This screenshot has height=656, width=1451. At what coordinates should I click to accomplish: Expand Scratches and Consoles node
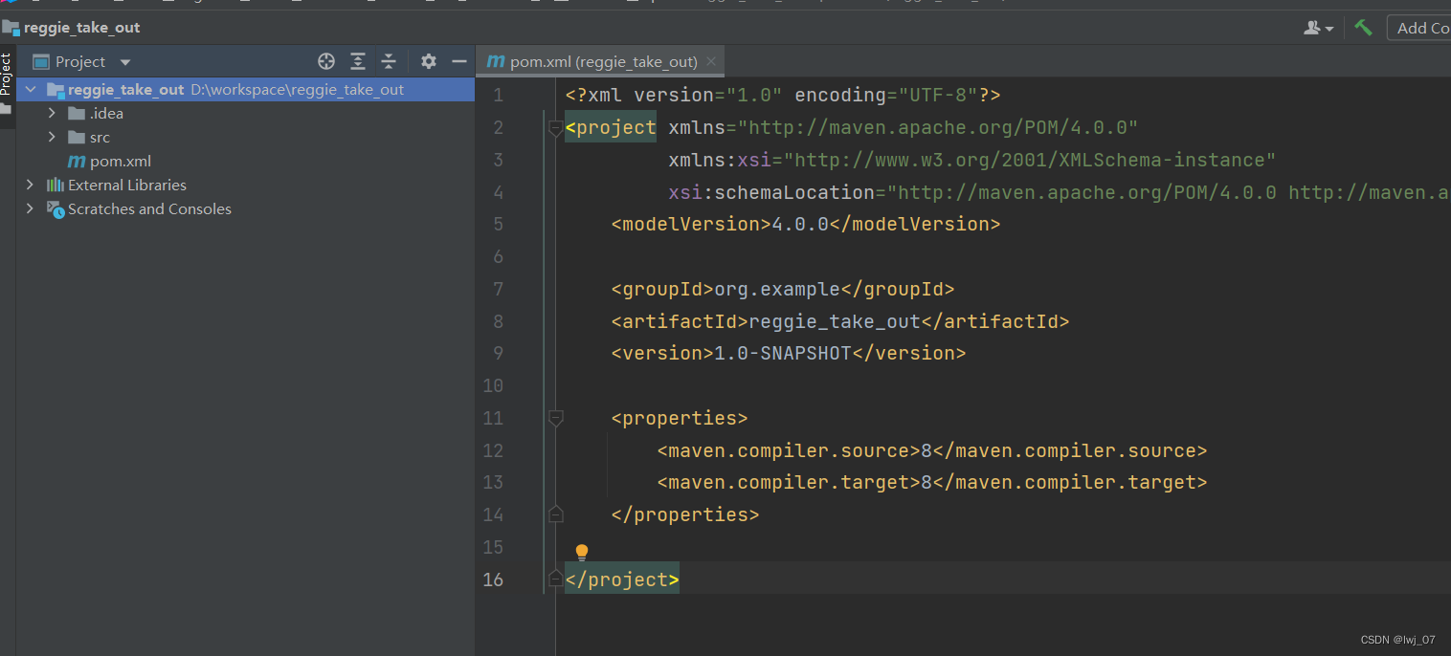pos(31,208)
